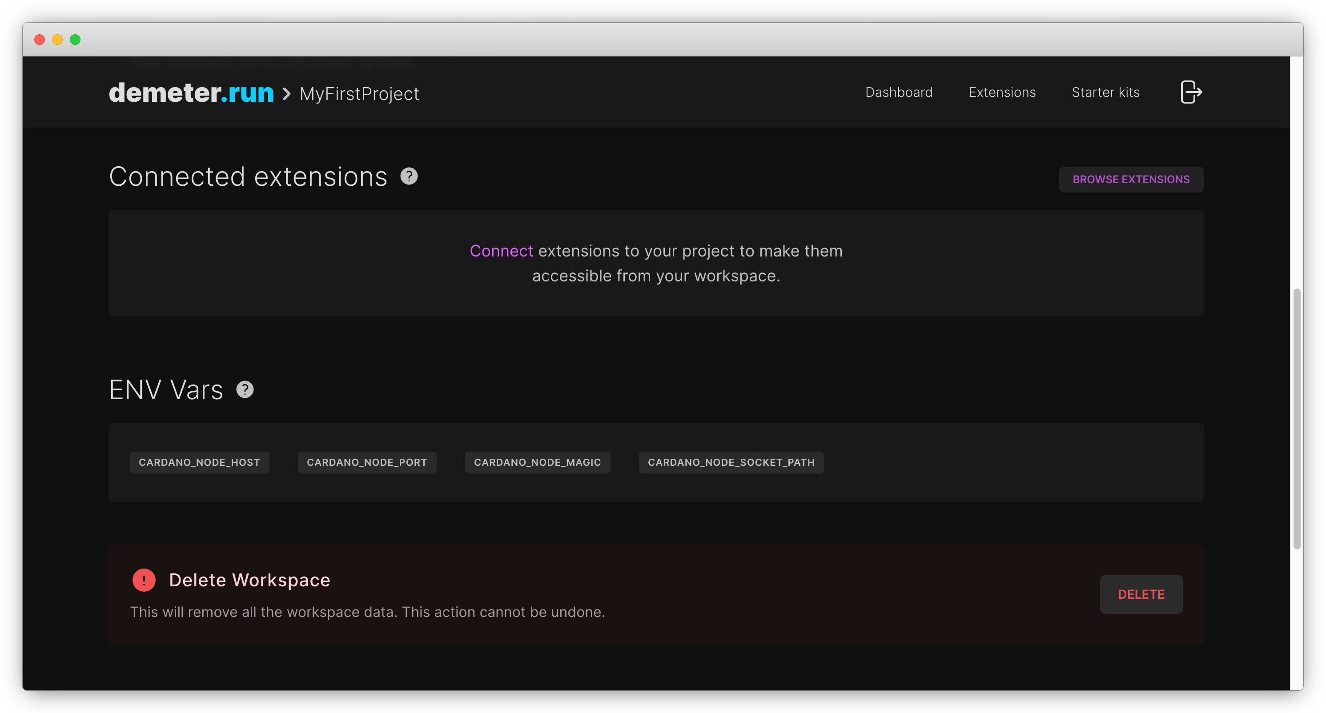This screenshot has height=713, width=1326.
Task: Click the ENV Vars heading
Action: point(166,389)
